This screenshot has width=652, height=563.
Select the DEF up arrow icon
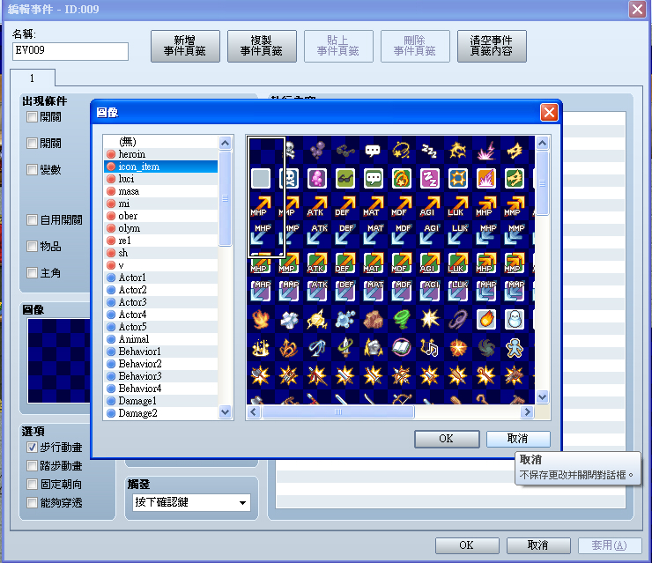tap(345, 207)
